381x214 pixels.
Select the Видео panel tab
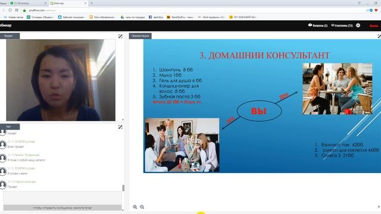10,36
